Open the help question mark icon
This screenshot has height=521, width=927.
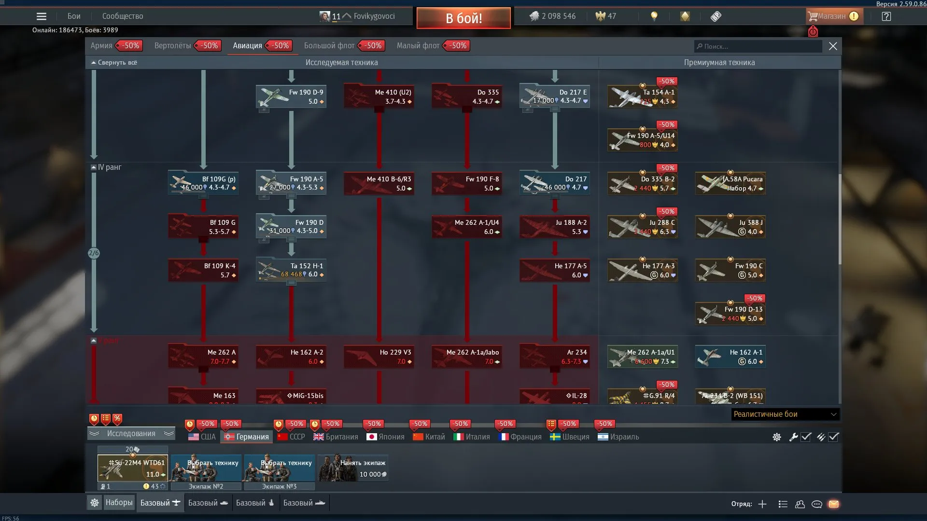coord(886,16)
